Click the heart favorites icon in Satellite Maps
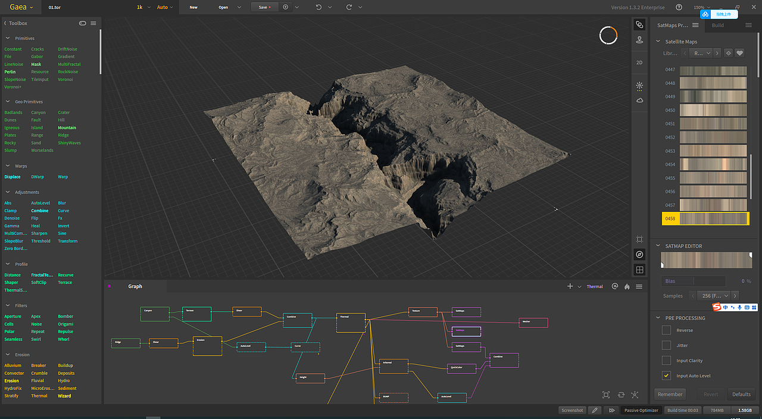The image size is (762, 419). 740,53
